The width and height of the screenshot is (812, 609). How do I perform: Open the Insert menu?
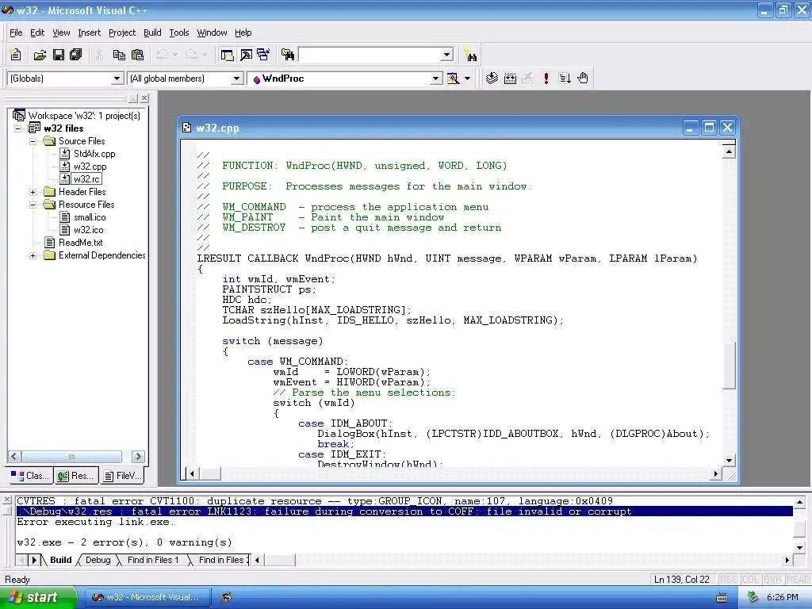coord(89,33)
